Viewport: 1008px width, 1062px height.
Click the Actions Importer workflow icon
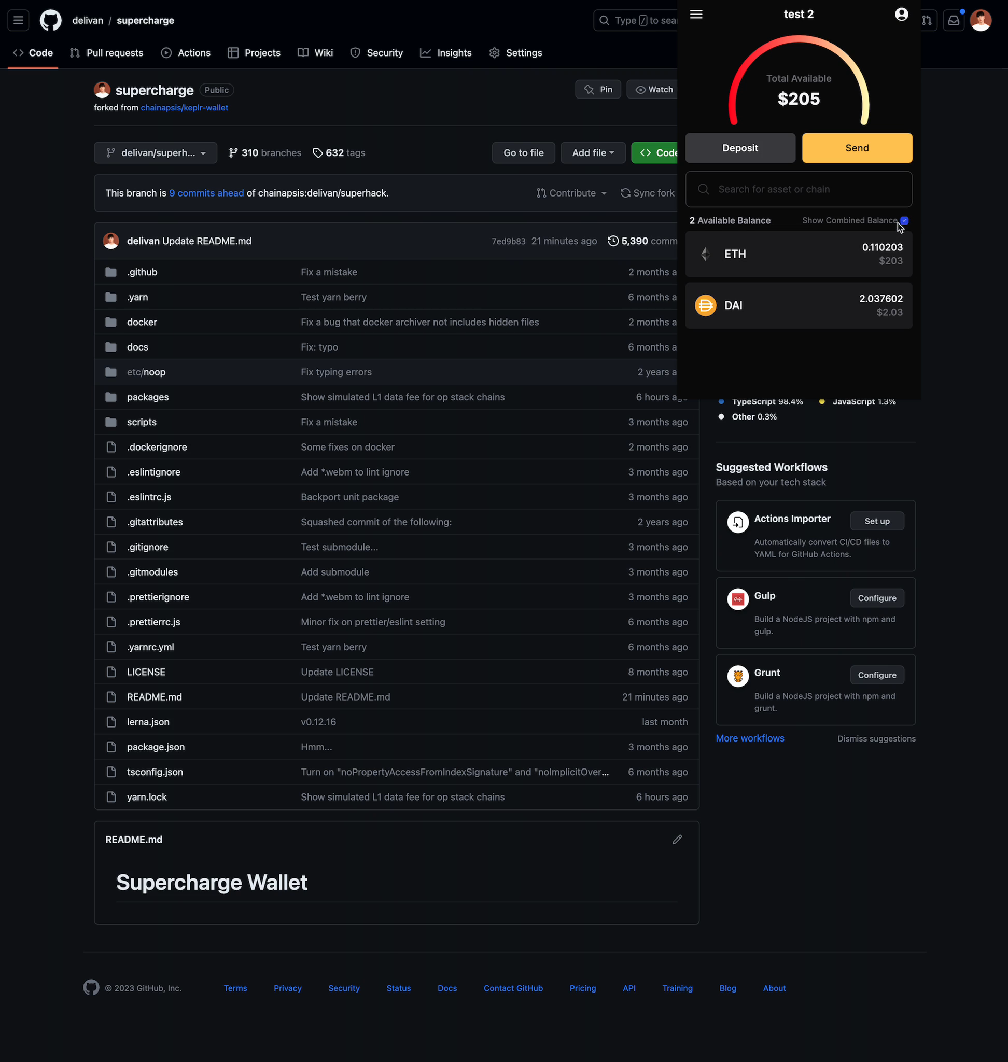click(x=738, y=522)
